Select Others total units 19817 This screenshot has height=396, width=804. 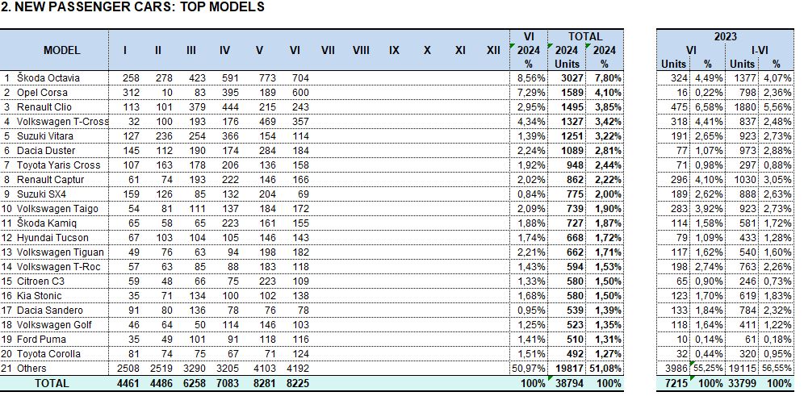click(570, 369)
